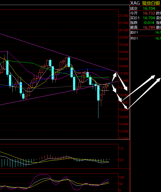Click the 13.000 price axis label

pyautogui.click(x=124, y=138)
